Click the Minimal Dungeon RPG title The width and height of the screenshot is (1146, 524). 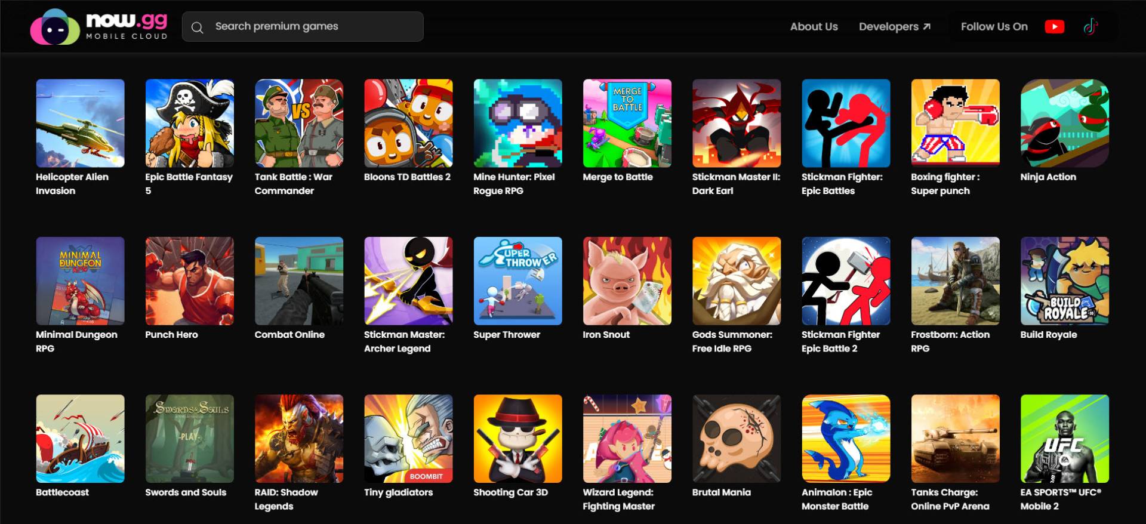(x=76, y=341)
